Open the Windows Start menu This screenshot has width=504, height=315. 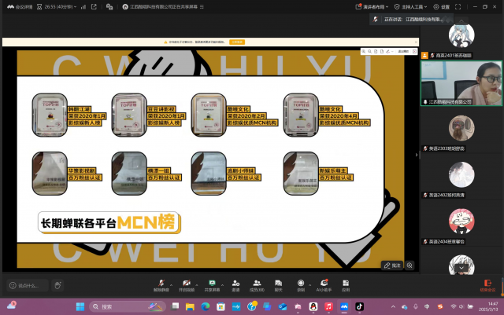coord(80,306)
